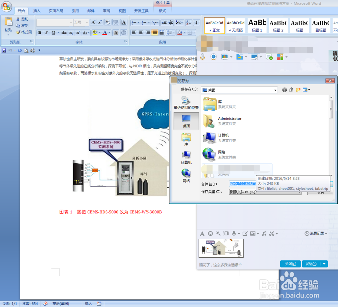Screen dimensions: 338x307
Task: Click the Save As dialog scrollbar
Action: tap(331, 109)
